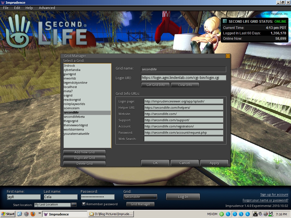Screen dimensions: 291x218
Task: Open the first quick launch icon next to Start
Action: [20, 214]
